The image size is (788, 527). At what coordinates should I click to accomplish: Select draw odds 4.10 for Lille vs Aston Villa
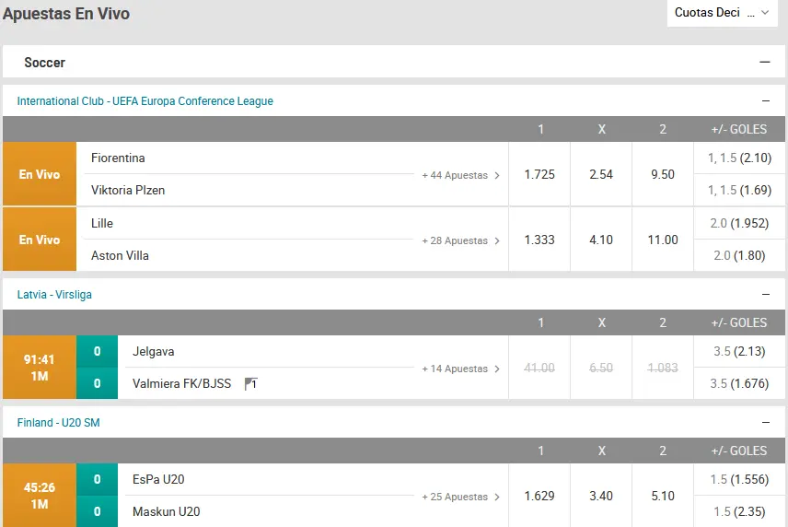(x=601, y=240)
